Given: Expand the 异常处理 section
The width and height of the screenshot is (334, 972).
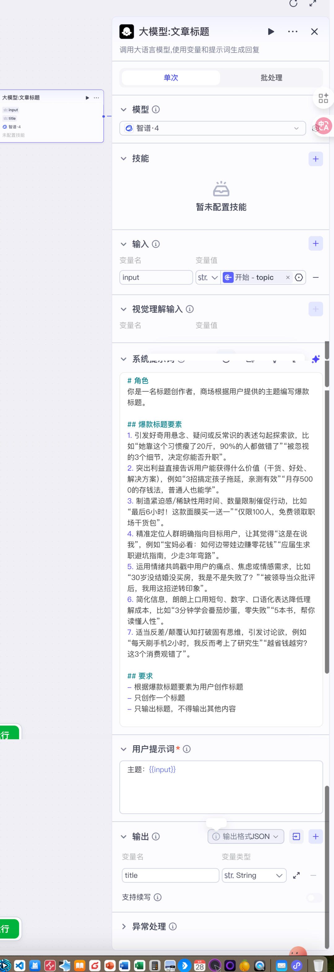Looking at the screenshot, I should tap(149, 927).
